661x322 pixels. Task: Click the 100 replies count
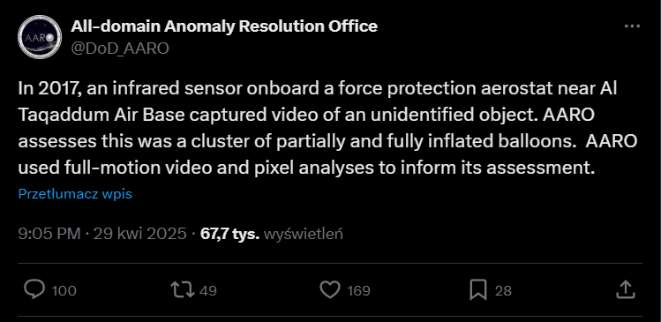[64, 290]
